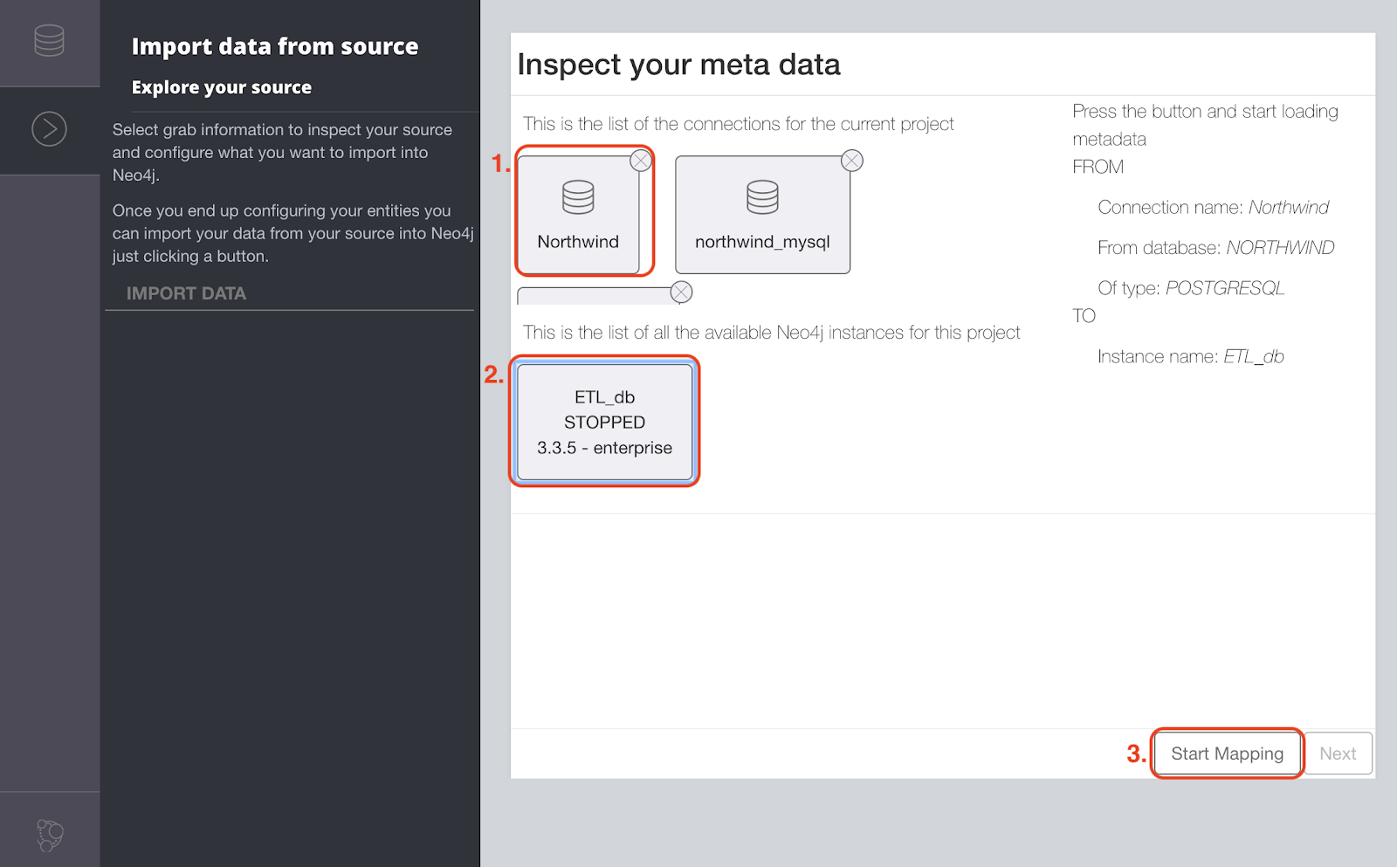Open the Neo4j graph icon at sidebar bottom
Screen dimensions: 1397x867
[50, 835]
